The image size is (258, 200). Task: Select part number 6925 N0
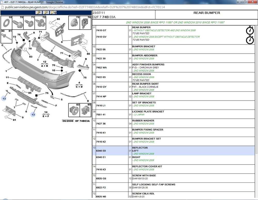101,197
